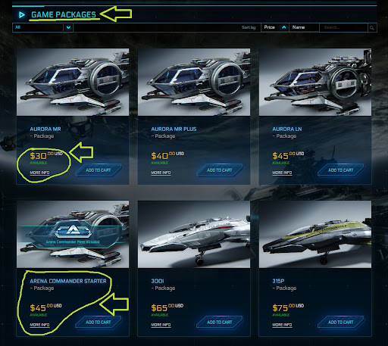Add 300i package to cart
The width and height of the screenshot is (388, 346).
pos(220,322)
